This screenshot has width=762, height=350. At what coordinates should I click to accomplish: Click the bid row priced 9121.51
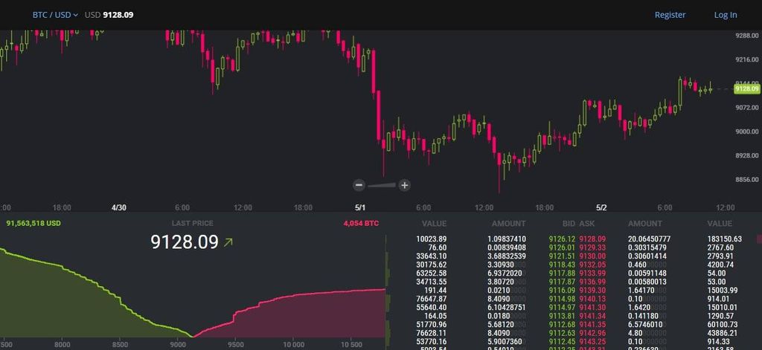496,256
